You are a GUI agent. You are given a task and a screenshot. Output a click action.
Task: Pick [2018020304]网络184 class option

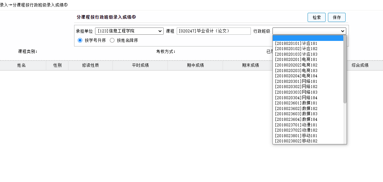pos(296,98)
